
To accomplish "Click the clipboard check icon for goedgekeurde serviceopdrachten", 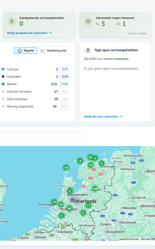I will pos(12,21).
